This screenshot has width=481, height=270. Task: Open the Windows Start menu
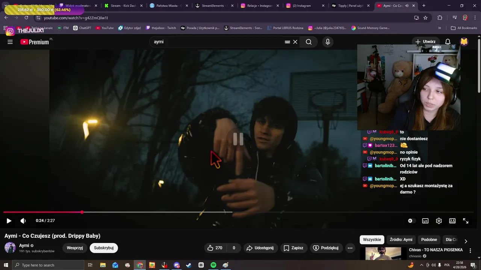pyautogui.click(x=6, y=265)
